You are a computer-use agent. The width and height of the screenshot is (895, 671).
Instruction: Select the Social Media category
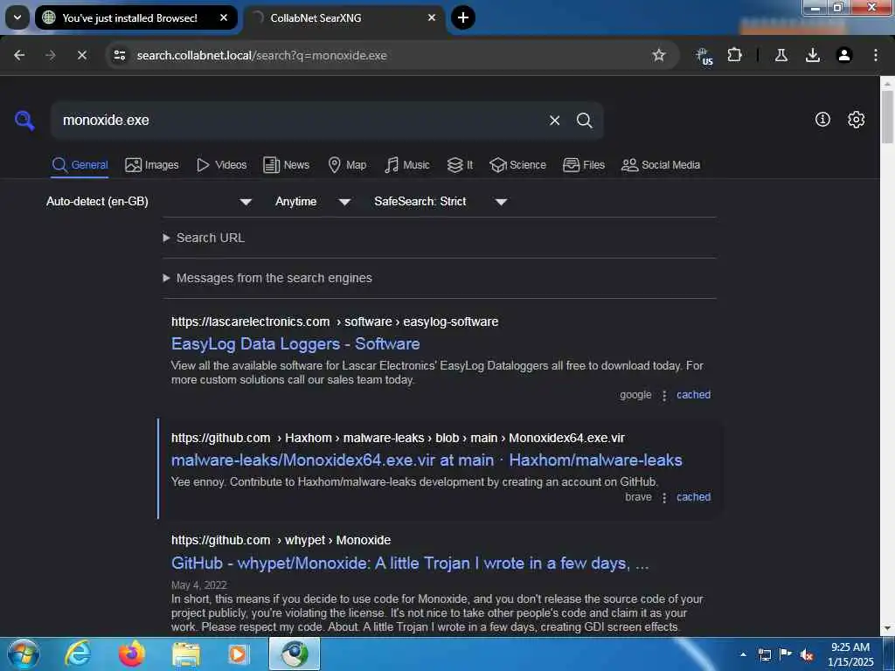661,165
